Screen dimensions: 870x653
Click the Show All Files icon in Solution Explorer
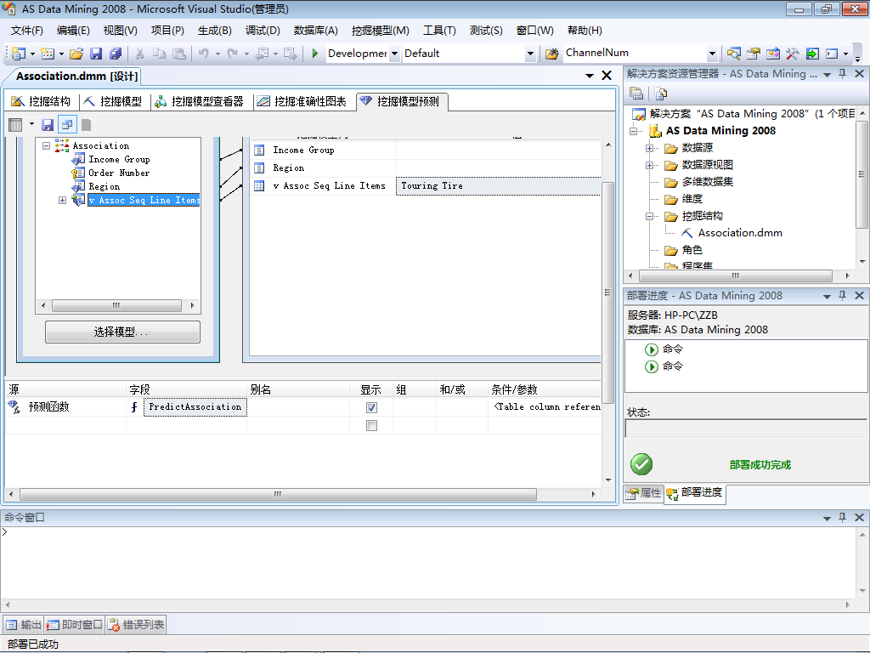click(660, 94)
